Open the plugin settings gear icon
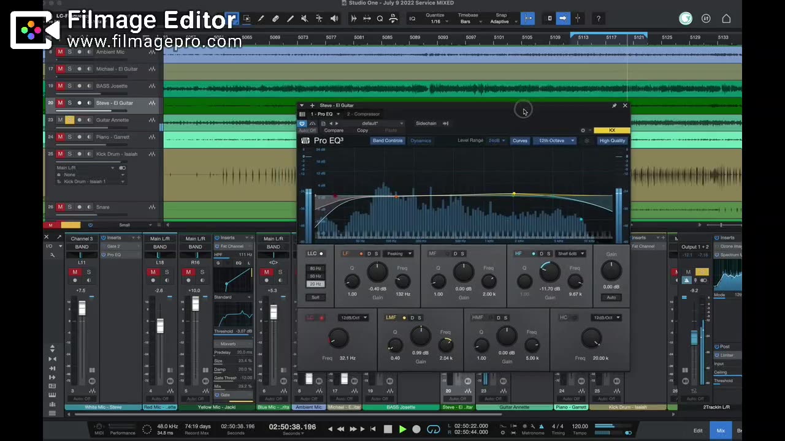 pyautogui.click(x=583, y=130)
